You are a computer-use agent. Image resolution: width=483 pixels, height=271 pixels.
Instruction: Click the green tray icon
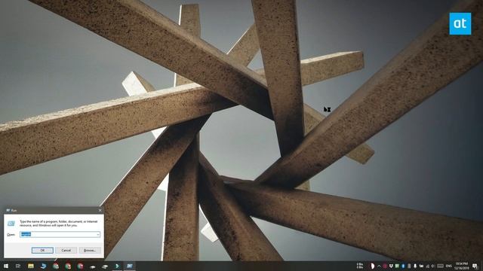pyautogui.click(x=397, y=266)
